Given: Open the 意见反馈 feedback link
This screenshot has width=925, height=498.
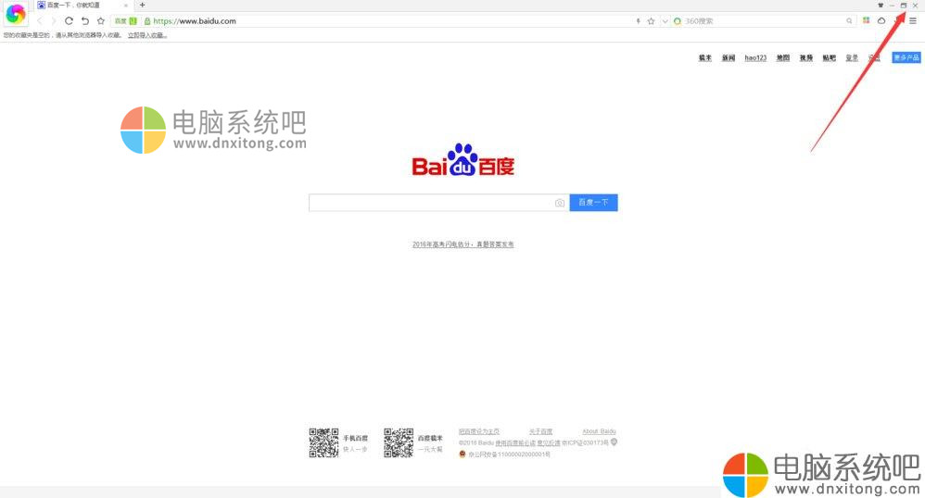Looking at the screenshot, I should point(549,442).
